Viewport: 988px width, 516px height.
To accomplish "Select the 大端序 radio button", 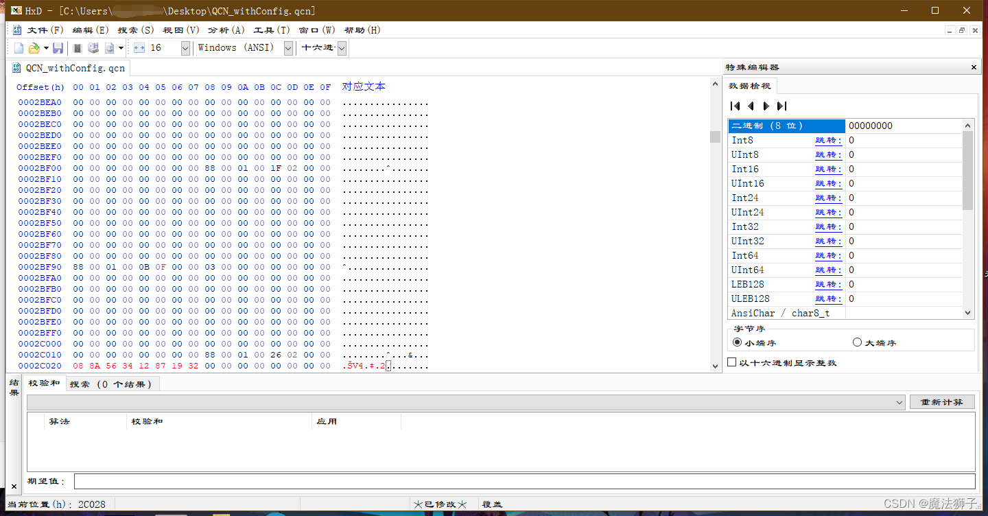I will pyautogui.click(x=857, y=342).
